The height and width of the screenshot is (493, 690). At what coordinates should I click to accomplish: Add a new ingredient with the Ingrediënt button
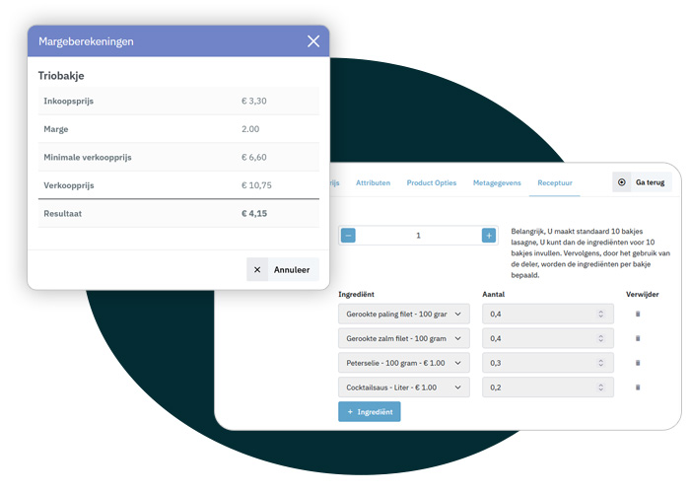coord(369,411)
